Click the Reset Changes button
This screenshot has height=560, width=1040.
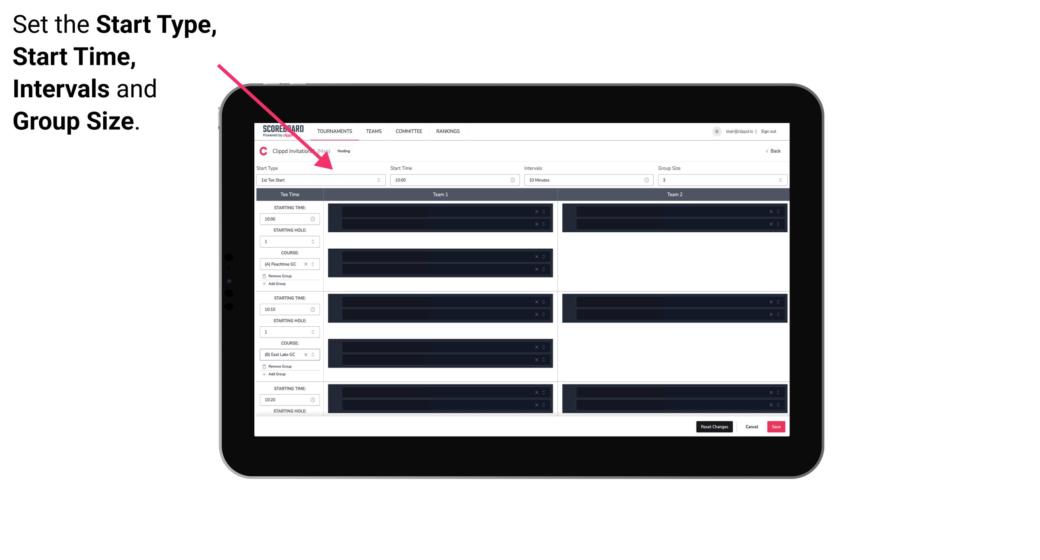point(715,426)
